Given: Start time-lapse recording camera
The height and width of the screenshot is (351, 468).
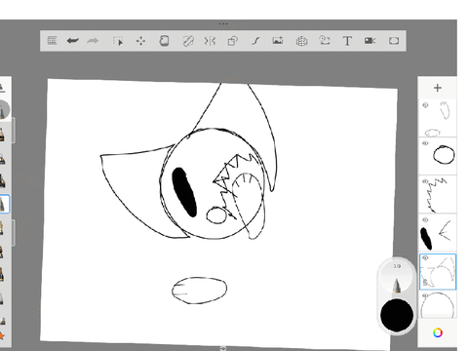Looking at the screenshot, I should pos(370,41).
